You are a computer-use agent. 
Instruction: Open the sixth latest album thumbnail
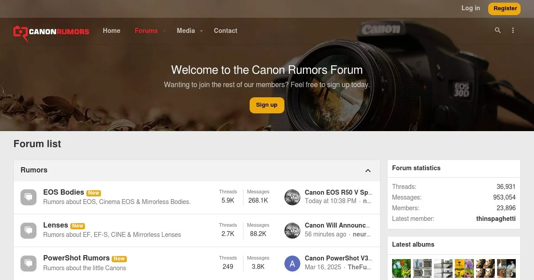click(506, 268)
